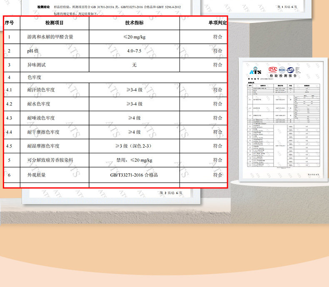Screen dimensions: 329x287
Task: Click 符合 in the 异味测试 row
Action: pyautogui.click(x=217, y=65)
